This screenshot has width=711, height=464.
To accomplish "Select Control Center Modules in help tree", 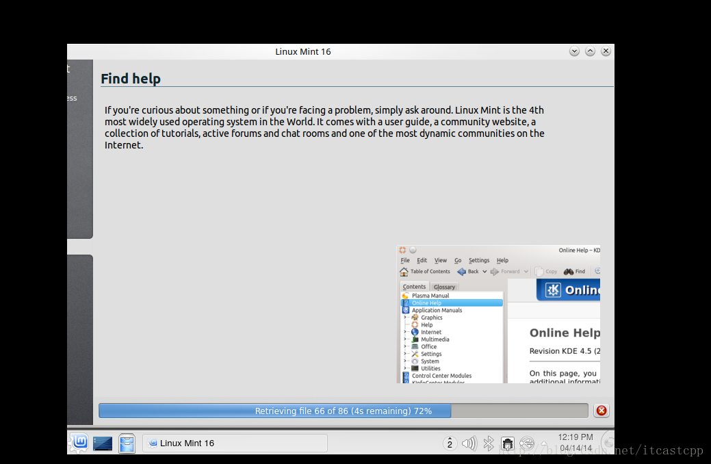I will [441, 376].
